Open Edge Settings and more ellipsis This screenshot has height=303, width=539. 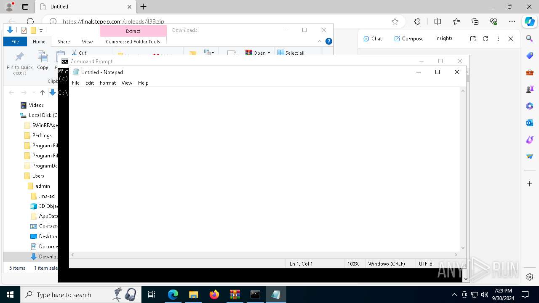pos(512,21)
